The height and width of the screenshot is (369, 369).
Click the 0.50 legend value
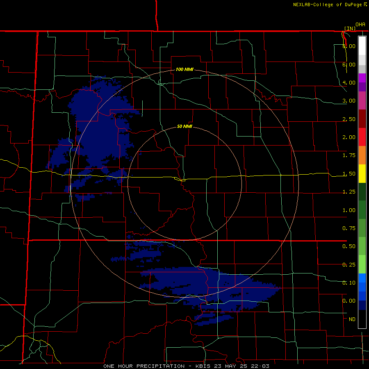click(349, 246)
